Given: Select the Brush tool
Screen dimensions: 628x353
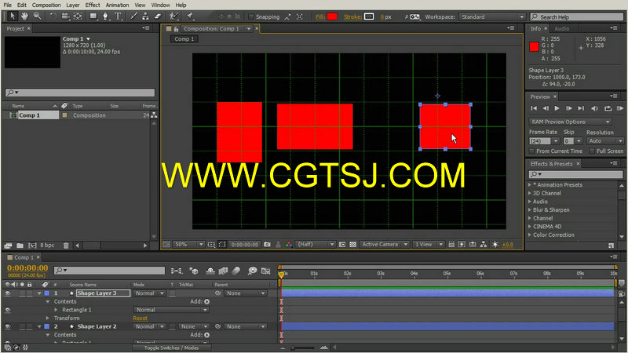Looking at the screenshot, I should point(133,16).
